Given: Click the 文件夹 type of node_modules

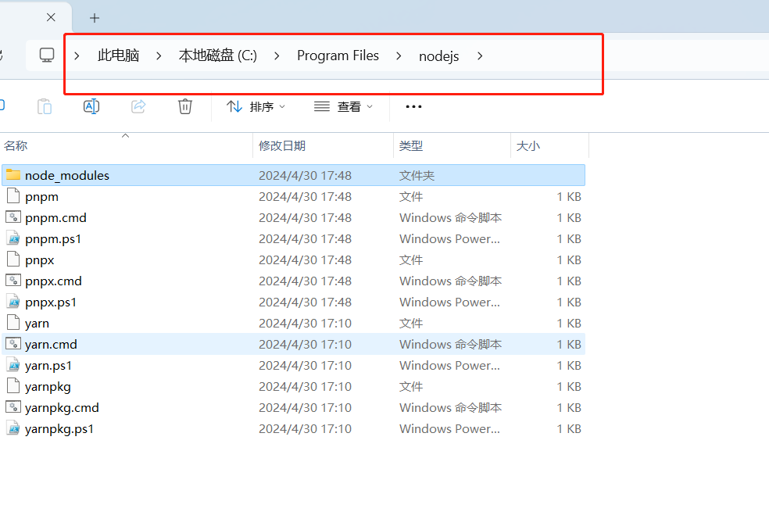Looking at the screenshot, I should click(417, 175).
